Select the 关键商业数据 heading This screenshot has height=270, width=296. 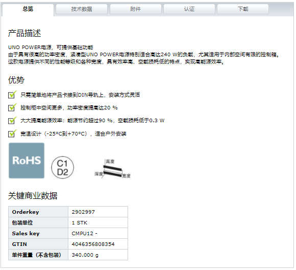tap(33, 196)
